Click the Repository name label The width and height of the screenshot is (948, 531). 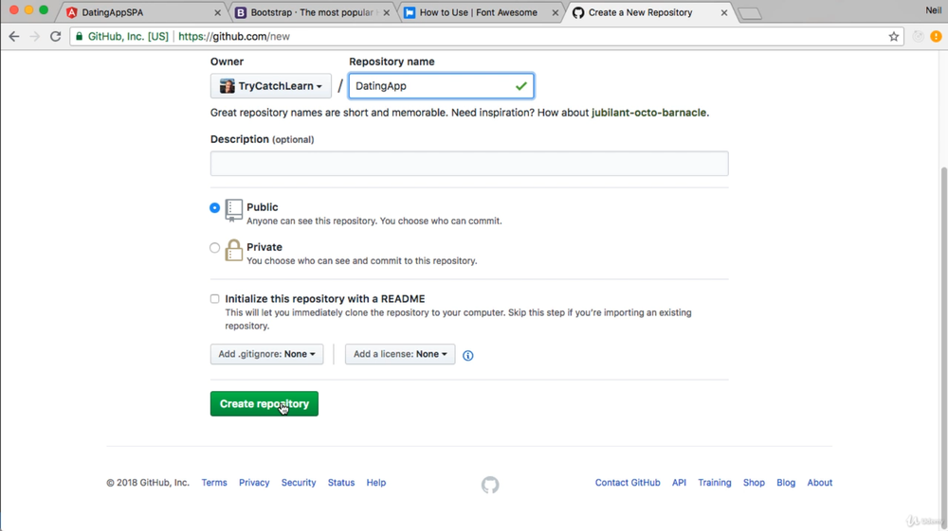click(x=392, y=62)
